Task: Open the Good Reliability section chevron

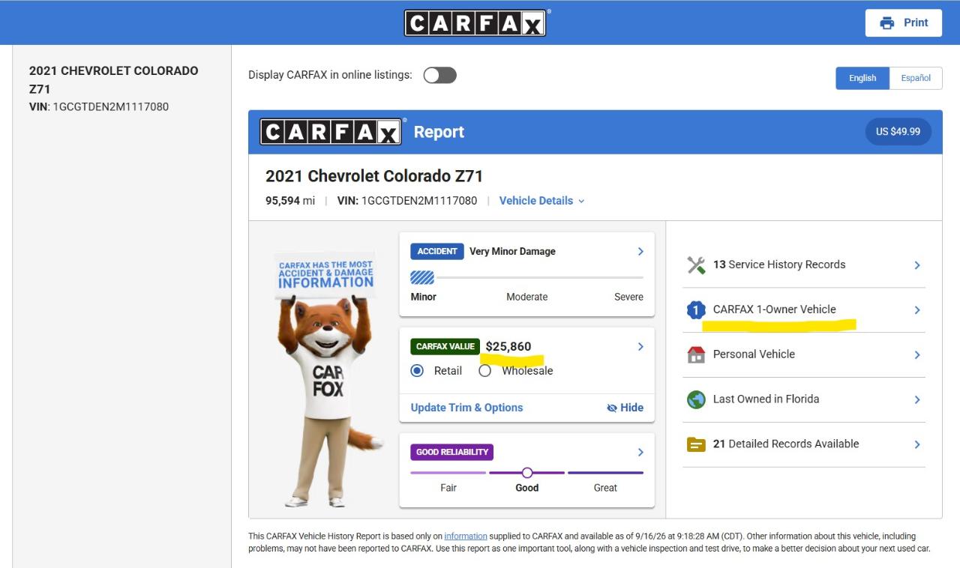Action: tap(640, 452)
